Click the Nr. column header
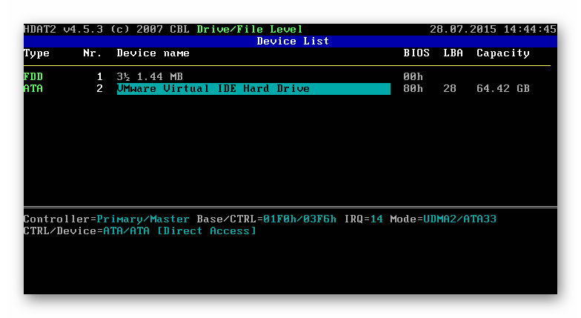 tap(92, 53)
